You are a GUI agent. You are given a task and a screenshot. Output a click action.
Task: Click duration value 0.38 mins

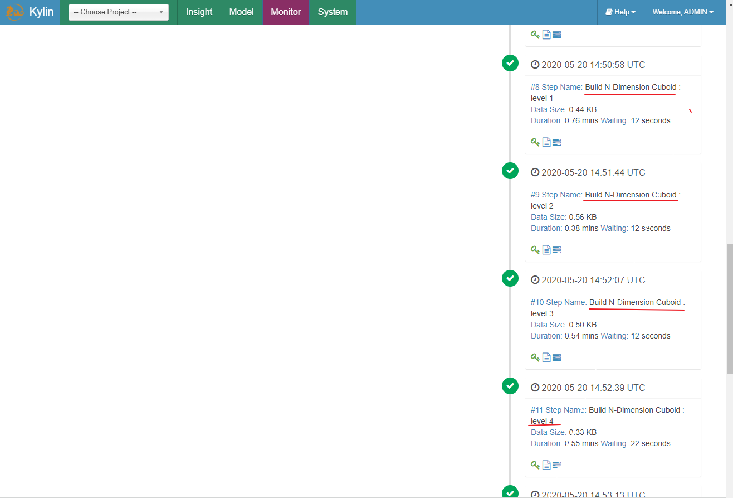(581, 228)
